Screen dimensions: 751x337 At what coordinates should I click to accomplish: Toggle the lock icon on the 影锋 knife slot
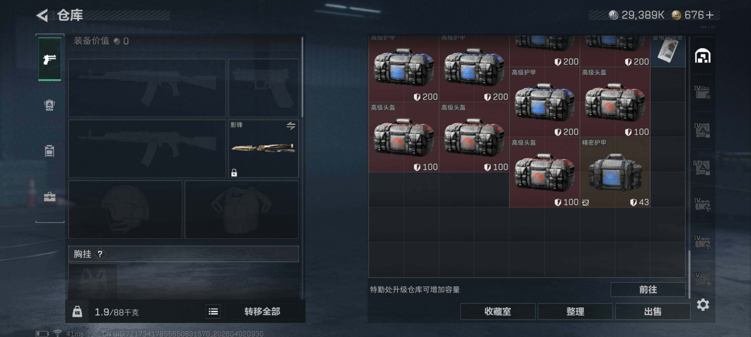tap(234, 173)
